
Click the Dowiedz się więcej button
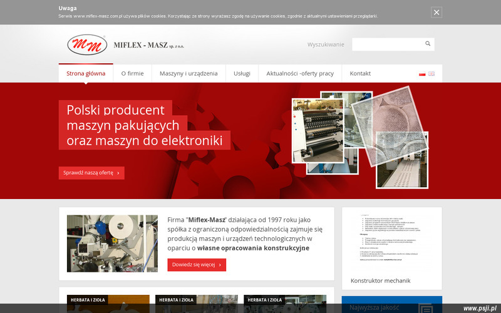coord(197,265)
